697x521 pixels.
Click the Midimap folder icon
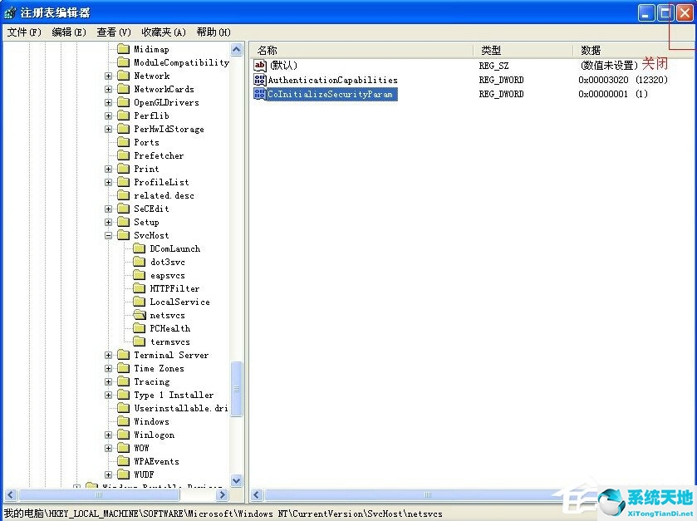point(123,49)
